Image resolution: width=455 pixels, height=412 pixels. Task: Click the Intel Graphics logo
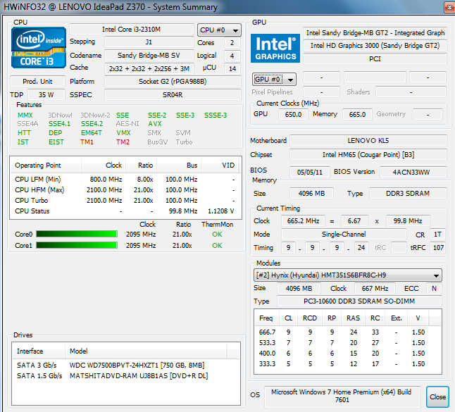pos(275,48)
